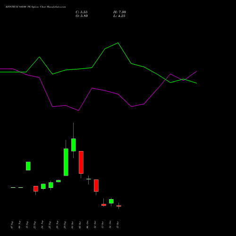Click the green candle for 25 Sep

pyautogui.click(x=51, y=185)
